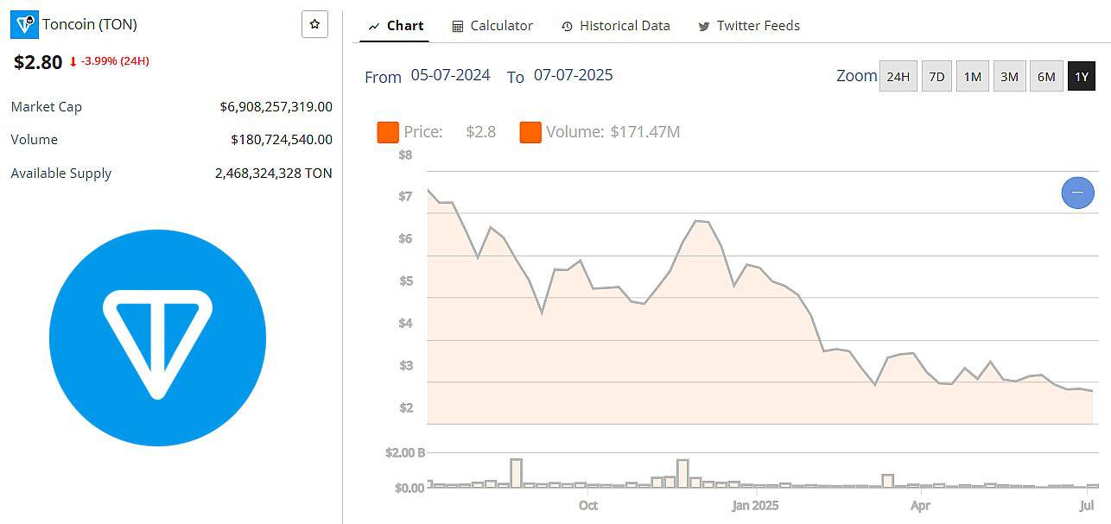Click the Jan 2025 axis label
This screenshot has width=1111, height=524.
[755, 505]
